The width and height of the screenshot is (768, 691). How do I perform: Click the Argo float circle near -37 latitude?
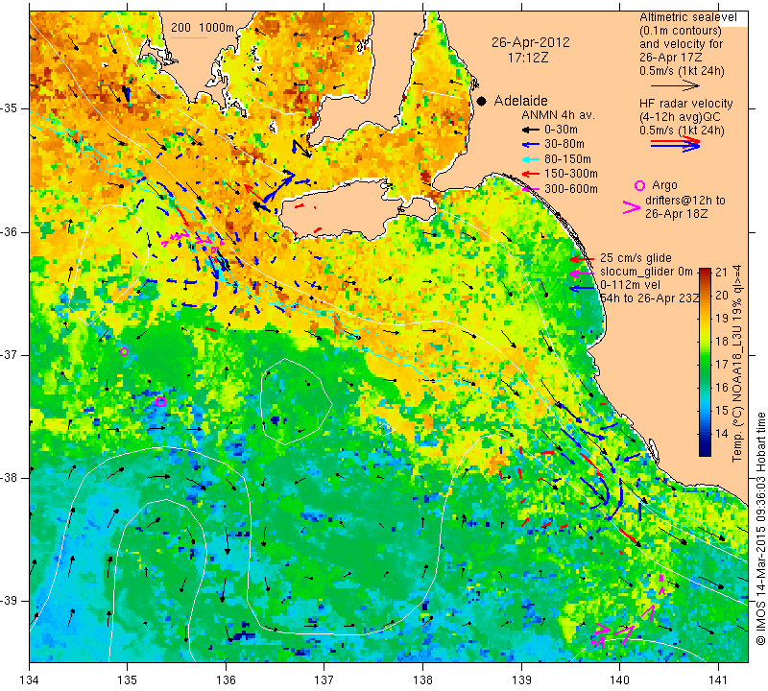click(124, 351)
